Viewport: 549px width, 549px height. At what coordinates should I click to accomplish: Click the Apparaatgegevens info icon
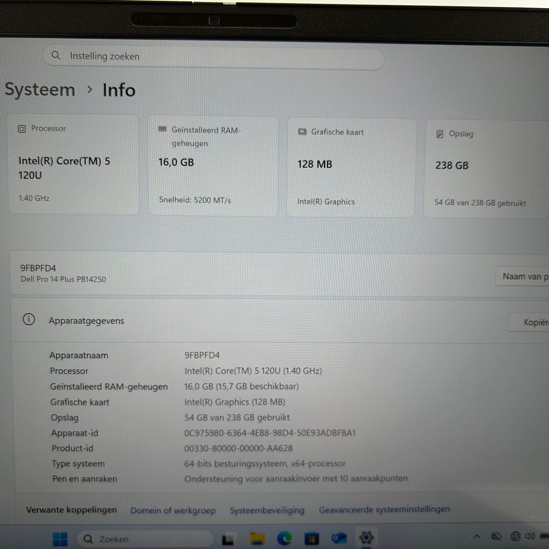click(29, 319)
